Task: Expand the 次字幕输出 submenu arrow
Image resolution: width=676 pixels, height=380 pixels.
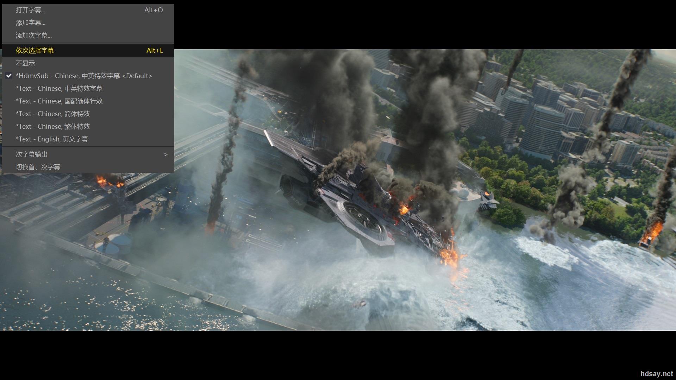Action: (165, 154)
